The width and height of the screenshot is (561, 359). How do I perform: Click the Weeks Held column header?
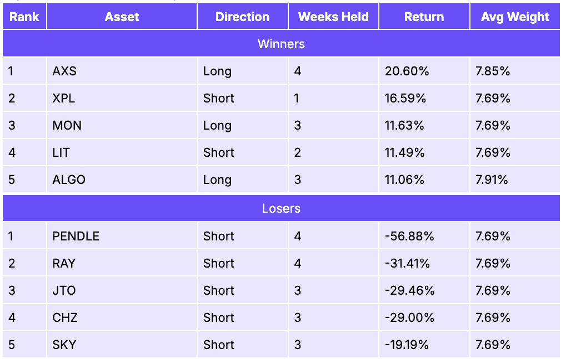(333, 17)
